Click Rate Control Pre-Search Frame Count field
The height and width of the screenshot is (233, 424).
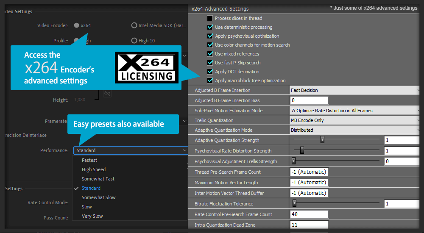(309, 214)
